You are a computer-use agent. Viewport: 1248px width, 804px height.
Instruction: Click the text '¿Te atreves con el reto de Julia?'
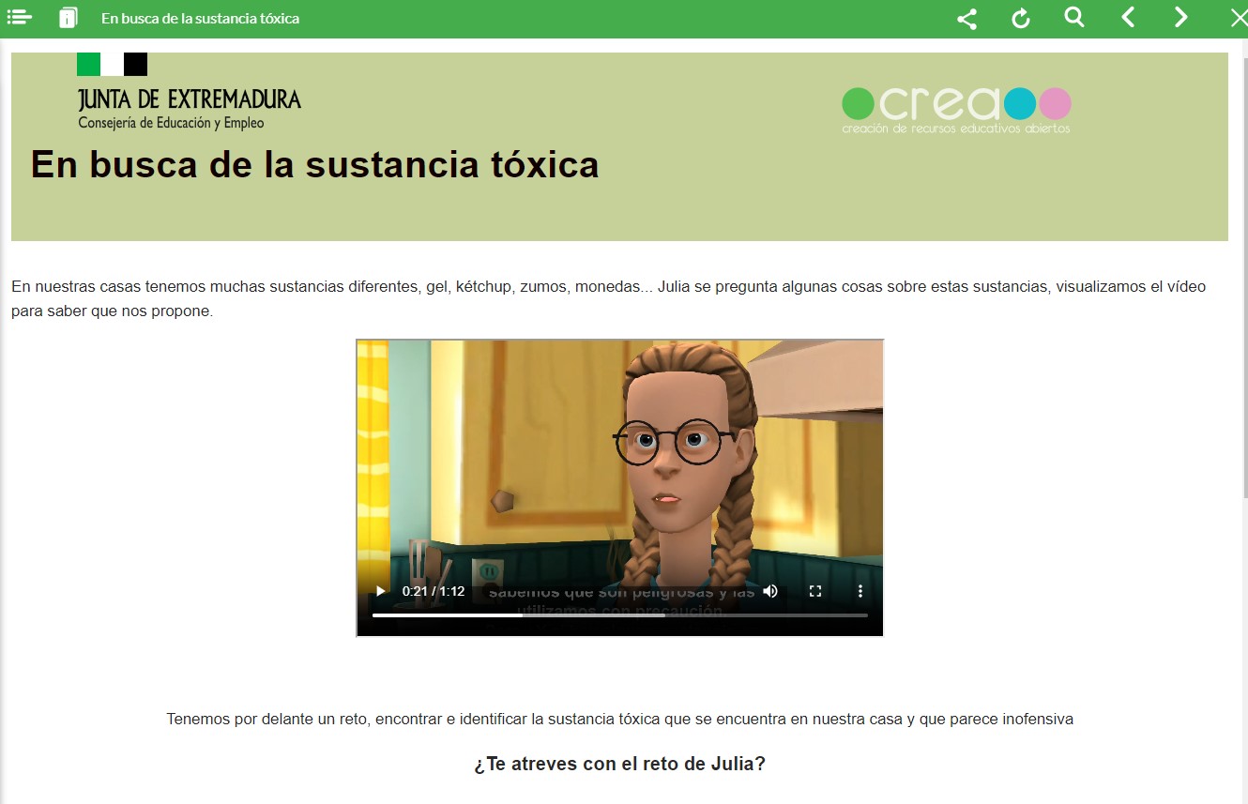click(x=619, y=764)
